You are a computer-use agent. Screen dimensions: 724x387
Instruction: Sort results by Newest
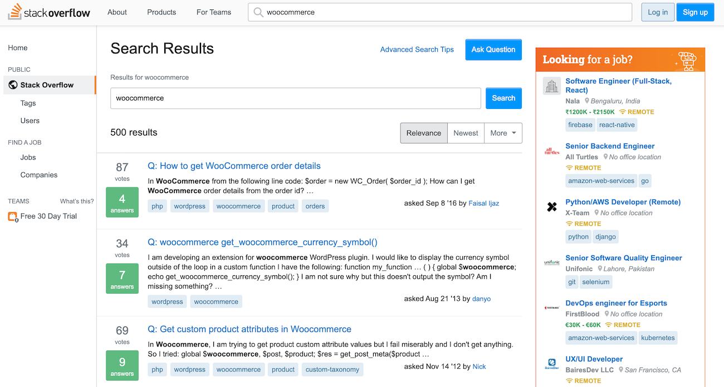click(x=466, y=133)
